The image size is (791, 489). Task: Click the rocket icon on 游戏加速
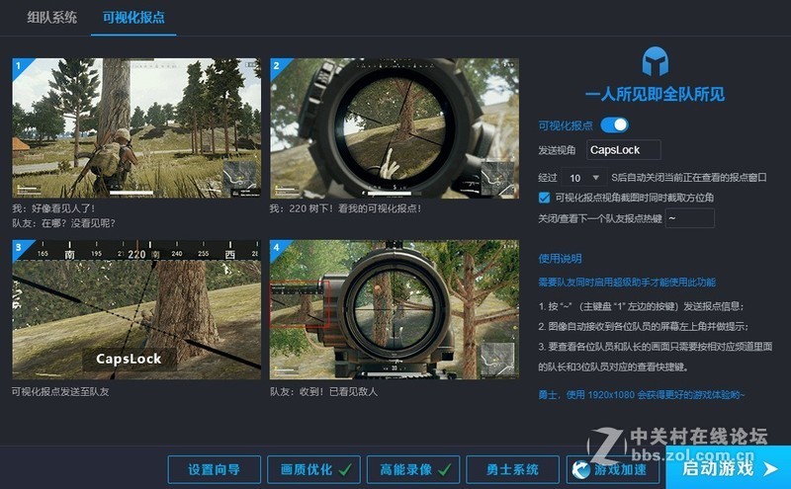pos(581,470)
